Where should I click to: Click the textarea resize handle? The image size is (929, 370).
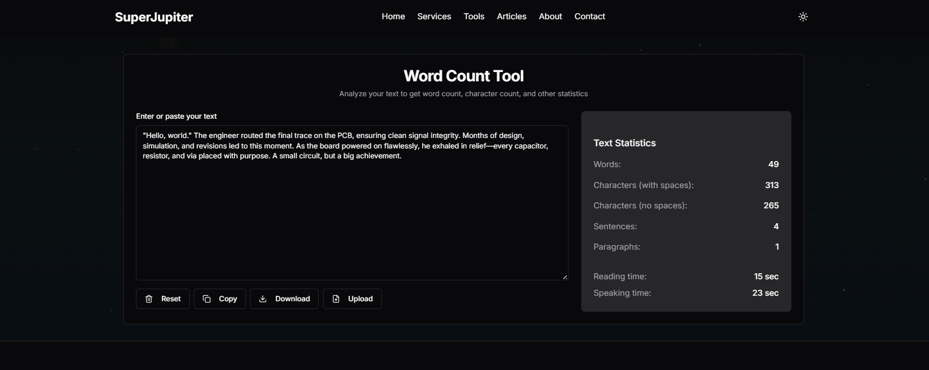[565, 277]
